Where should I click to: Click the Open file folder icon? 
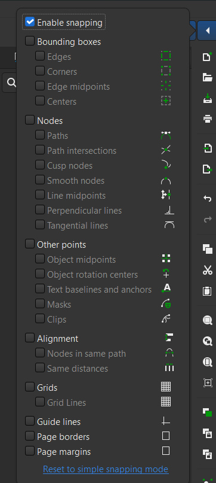(208, 77)
